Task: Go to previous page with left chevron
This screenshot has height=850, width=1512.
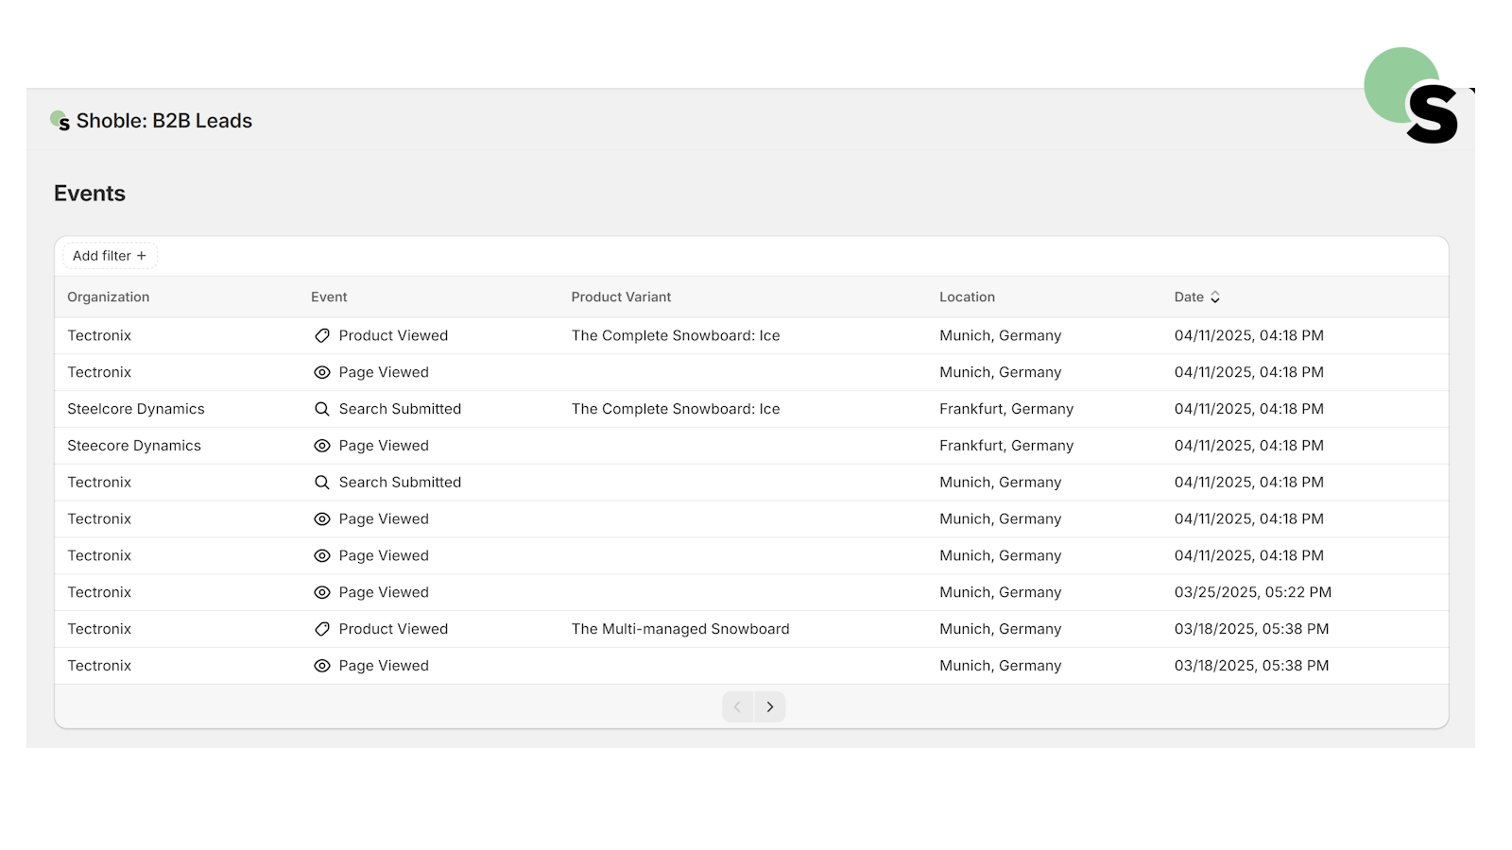Action: (x=738, y=706)
